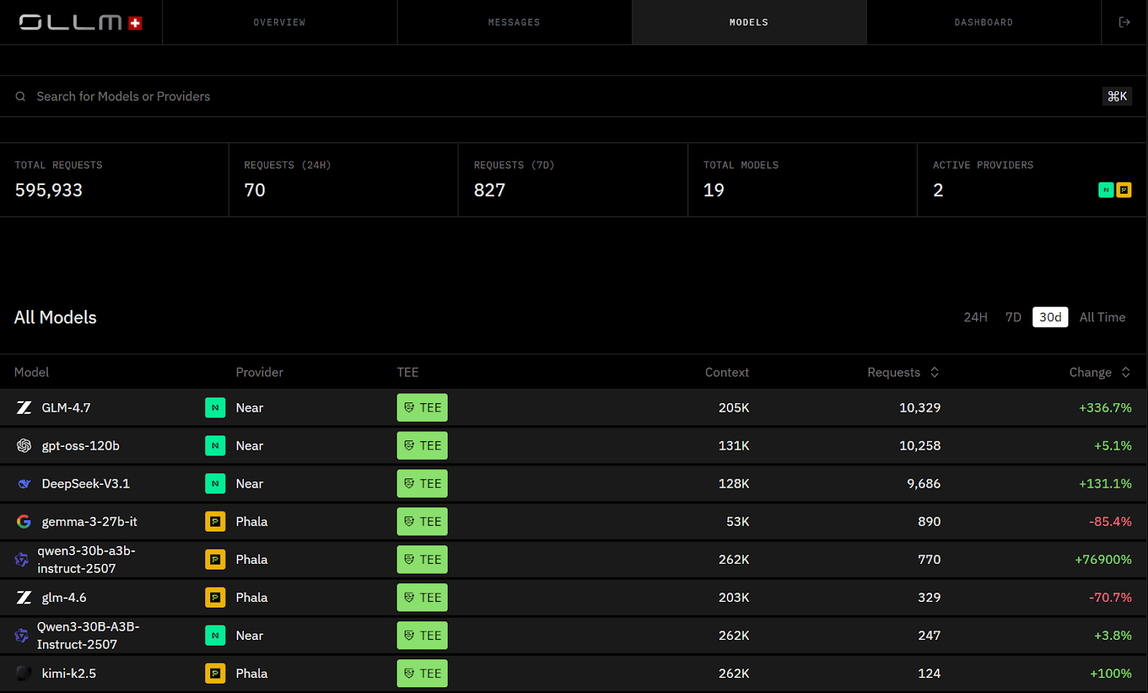Click the -85.4% change value

[1110, 522]
